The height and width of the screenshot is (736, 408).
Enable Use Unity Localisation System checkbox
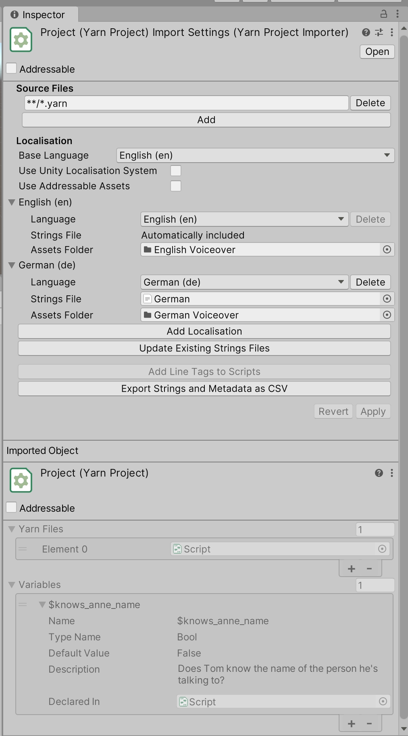[176, 171]
